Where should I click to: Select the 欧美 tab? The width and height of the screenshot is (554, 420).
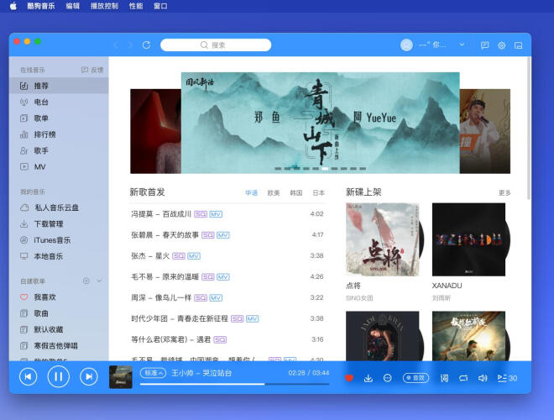(x=274, y=193)
